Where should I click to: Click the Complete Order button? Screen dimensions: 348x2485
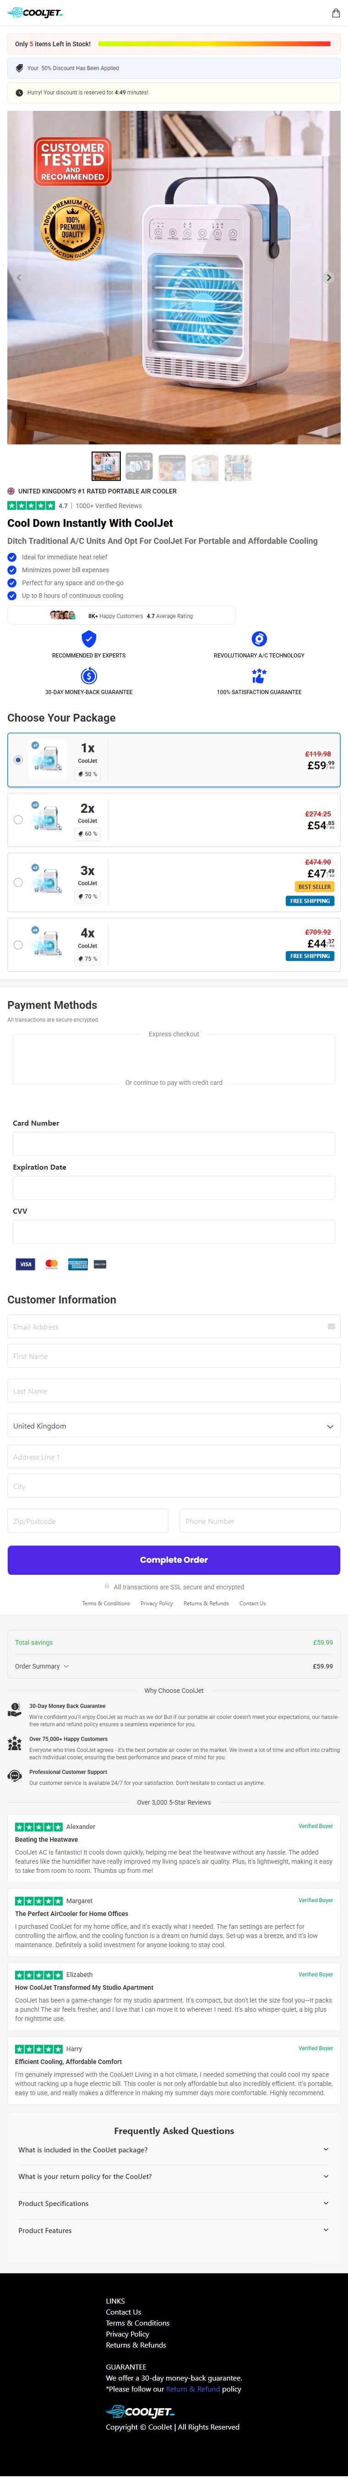click(174, 1560)
